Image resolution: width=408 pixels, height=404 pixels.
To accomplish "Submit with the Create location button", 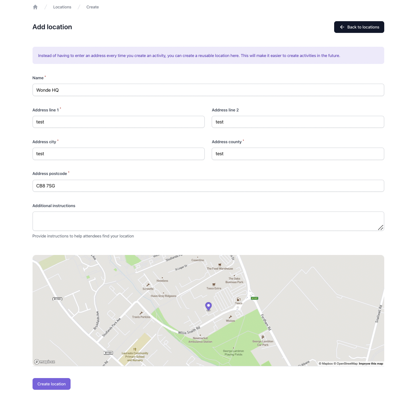I will coord(52,384).
